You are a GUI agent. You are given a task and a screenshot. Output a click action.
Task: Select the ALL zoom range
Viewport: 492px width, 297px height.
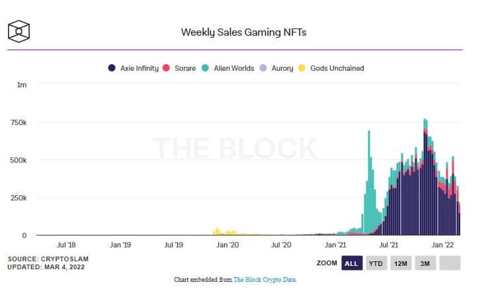click(352, 263)
